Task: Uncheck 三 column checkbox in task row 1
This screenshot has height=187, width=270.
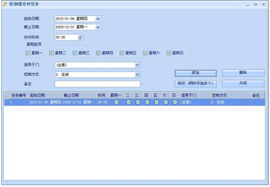Action: (x=138, y=102)
